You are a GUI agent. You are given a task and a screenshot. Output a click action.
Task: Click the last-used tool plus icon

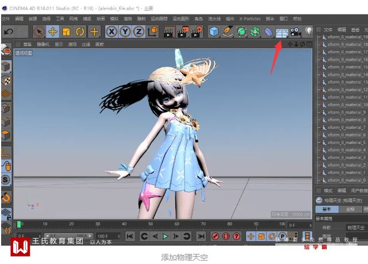94,32
